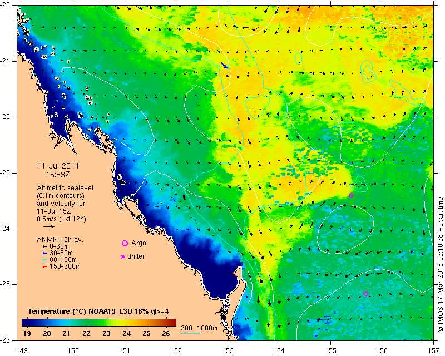Screen dimensions: 445x356
Task: Select the Argo float marker near -23.4 latitude
Action: (x=351, y=195)
